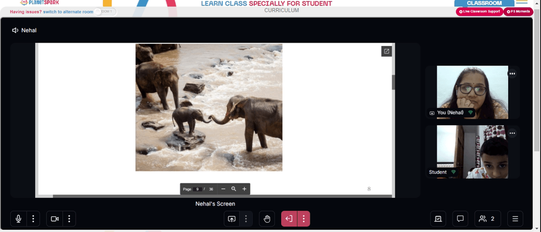Click the PDF magnifier zoom icon
Image resolution: width=541 pixels, height=232 pixels.
[234, 189]
